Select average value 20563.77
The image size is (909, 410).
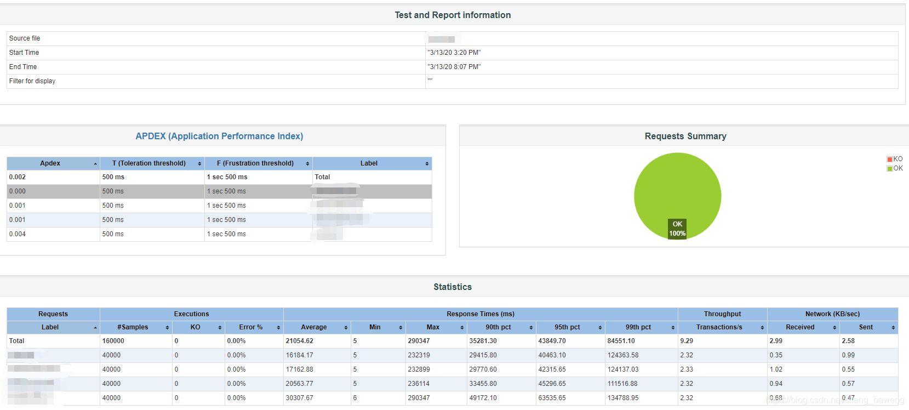300,384
